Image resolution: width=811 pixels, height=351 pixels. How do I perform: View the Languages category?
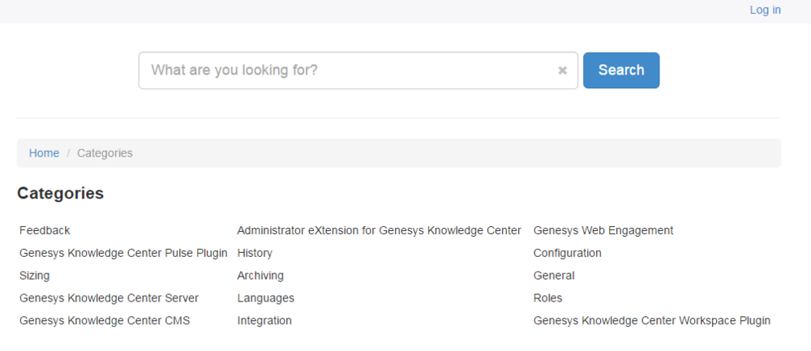[265, 298]
